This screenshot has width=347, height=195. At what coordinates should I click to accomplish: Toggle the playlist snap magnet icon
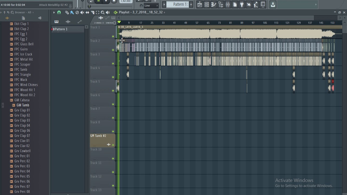(x=59, y=12)
